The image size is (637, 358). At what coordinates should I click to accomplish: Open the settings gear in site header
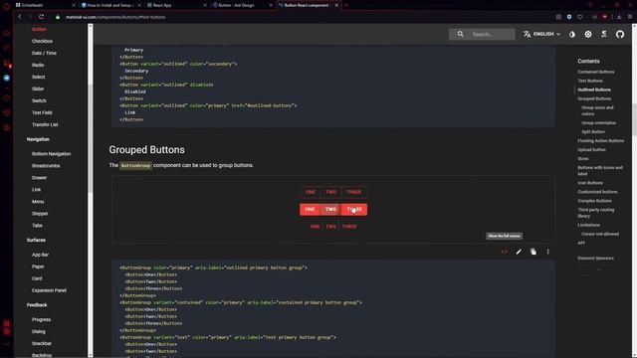pos(588,35)
